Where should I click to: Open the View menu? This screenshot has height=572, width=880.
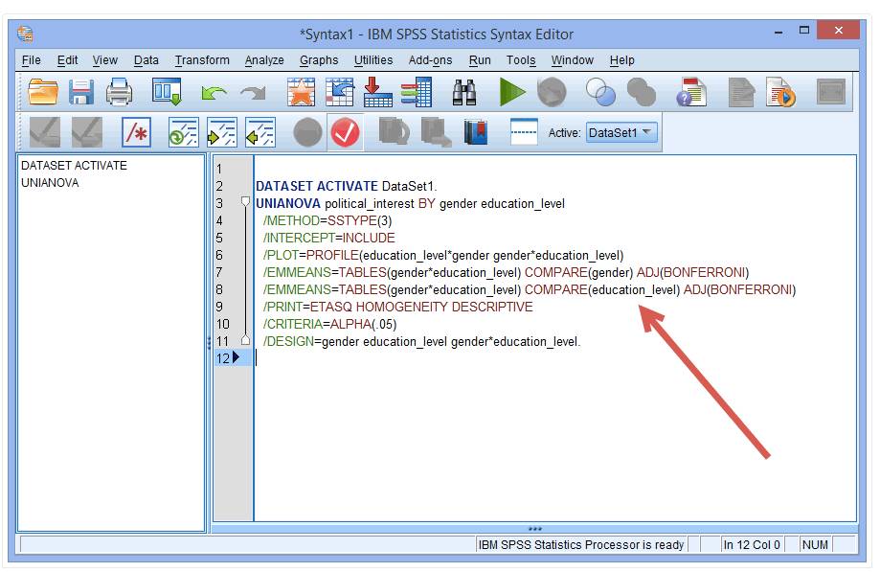pos(105,60)
